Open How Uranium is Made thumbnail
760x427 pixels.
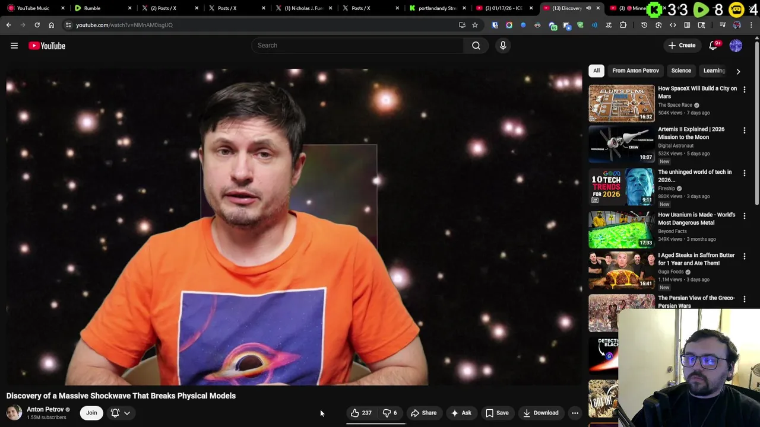(622, 230)
